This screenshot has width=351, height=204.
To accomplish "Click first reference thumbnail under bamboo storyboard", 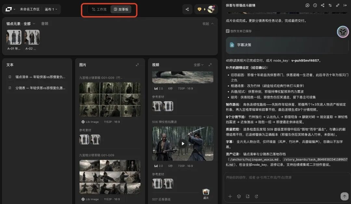I will tap(84, 139).
